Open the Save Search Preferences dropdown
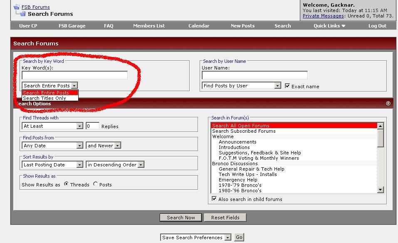 pos(196,238)
